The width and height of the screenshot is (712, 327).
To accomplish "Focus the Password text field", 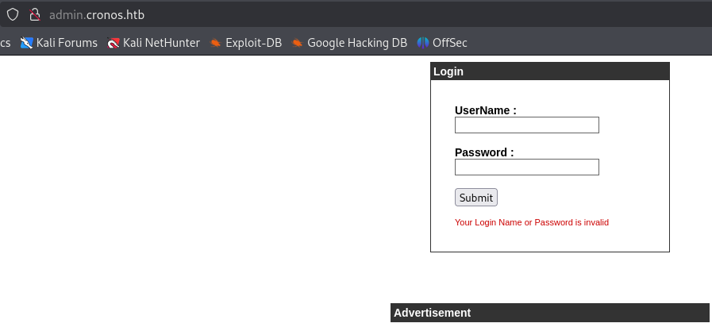I will pyautogui.click(x=526, y=167).
